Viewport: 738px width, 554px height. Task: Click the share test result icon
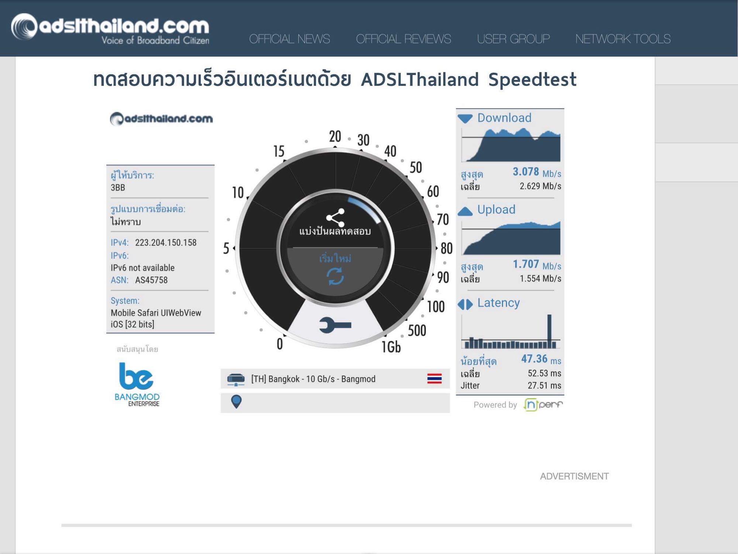click(x=335, y=218)
